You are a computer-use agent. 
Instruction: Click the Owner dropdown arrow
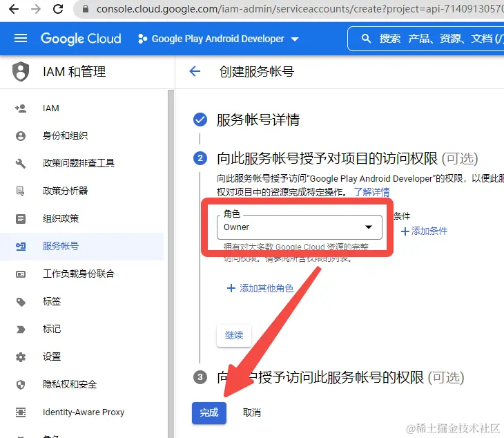[x=369, y=227]
